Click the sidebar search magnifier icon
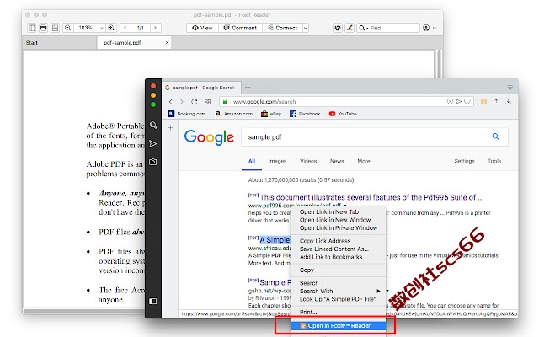The height and width of the screenshot is (337, 539). pyautogui.click(x=153, y=126)
